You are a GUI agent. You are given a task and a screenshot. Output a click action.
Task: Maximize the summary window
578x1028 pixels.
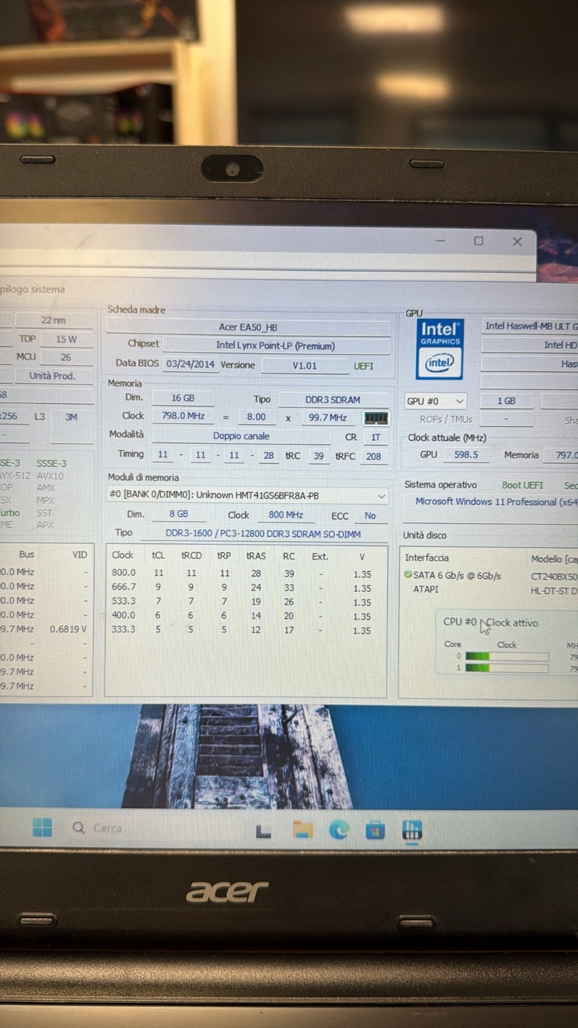click(478, 241)
